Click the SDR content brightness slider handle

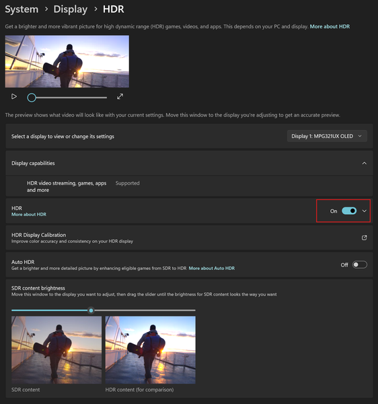point(91,310)
